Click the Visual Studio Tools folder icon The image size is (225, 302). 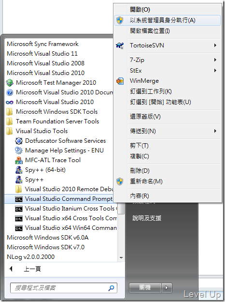tap(10, 131)
